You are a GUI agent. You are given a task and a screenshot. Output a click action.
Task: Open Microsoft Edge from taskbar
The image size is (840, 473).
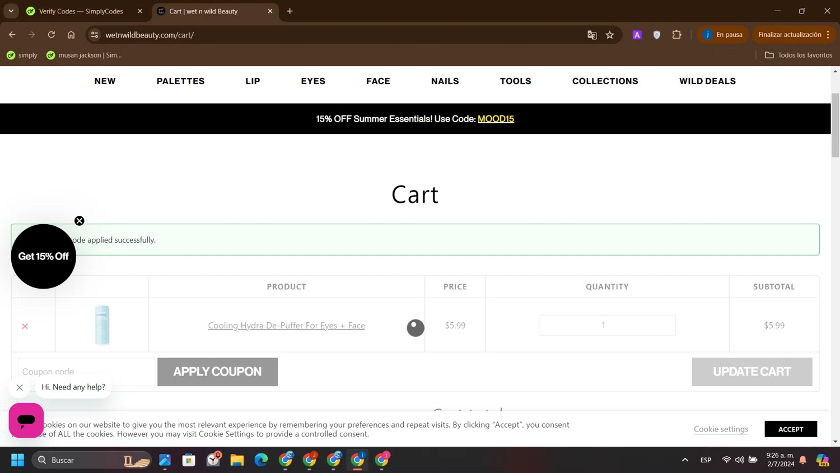point(261,460)
